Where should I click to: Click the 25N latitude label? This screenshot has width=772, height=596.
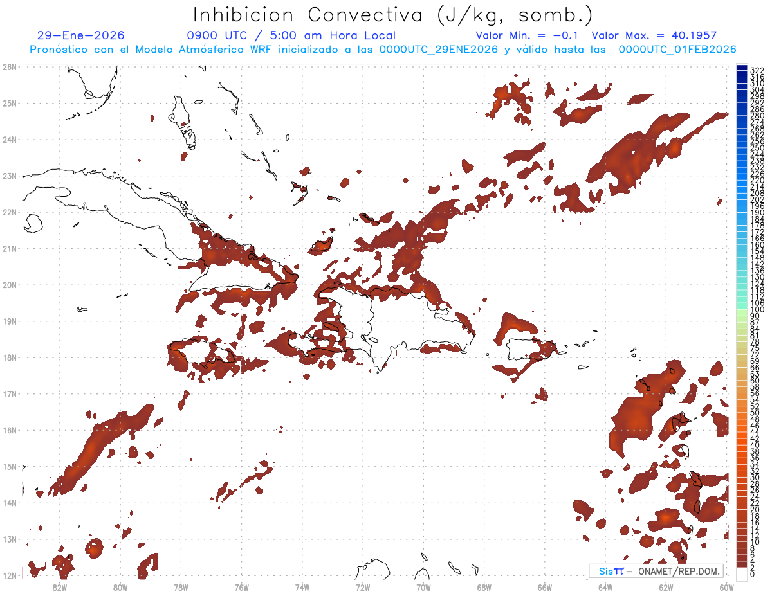point(10,103)
